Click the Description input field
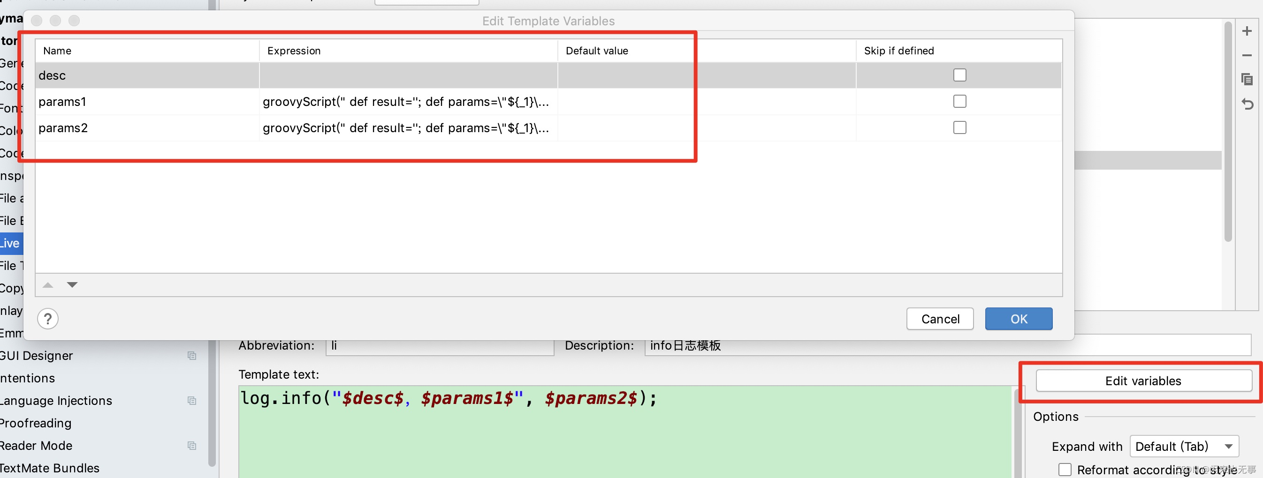Screen dimensions: 1263x478 [948, 346]
